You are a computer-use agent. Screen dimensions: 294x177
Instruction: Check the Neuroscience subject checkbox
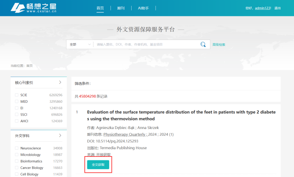coord(17,148)
